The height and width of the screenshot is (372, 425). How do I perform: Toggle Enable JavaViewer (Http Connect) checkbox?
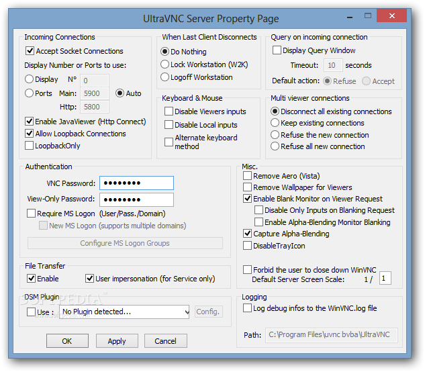click(29, 122)
